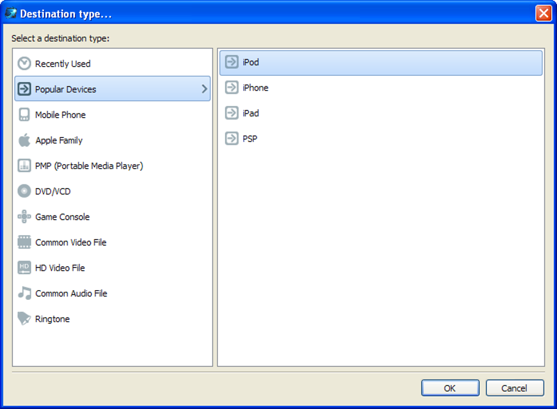Click the Common Video File filmstrip icon
Viewport: 557px width, 409px height.
[x=24, y=242]
